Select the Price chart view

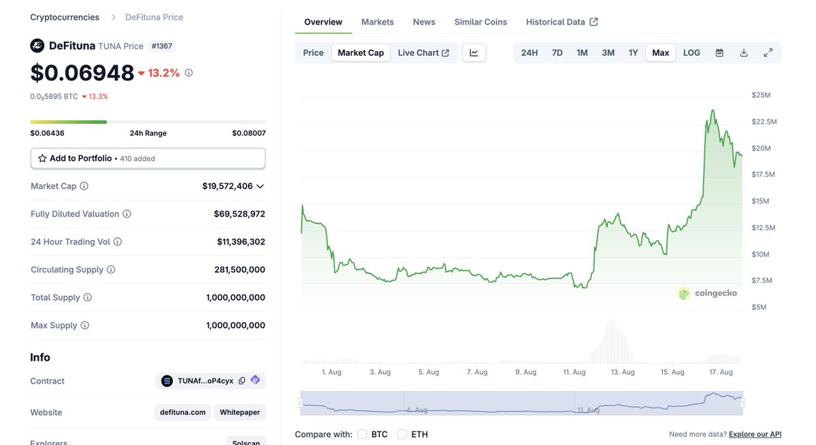coord(313,52)
